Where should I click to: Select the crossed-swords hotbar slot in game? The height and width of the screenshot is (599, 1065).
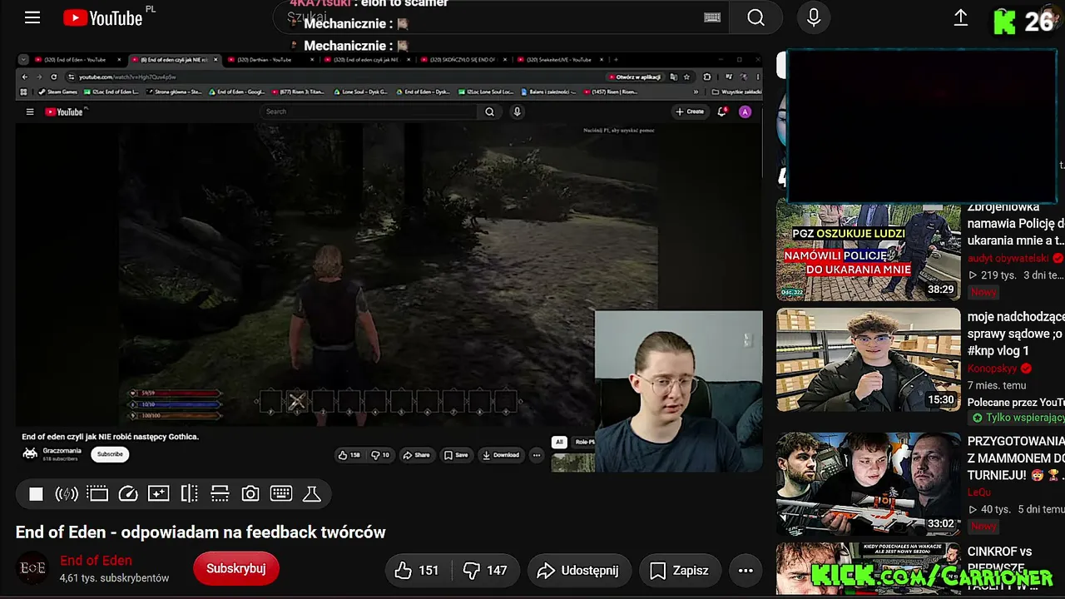297,402
